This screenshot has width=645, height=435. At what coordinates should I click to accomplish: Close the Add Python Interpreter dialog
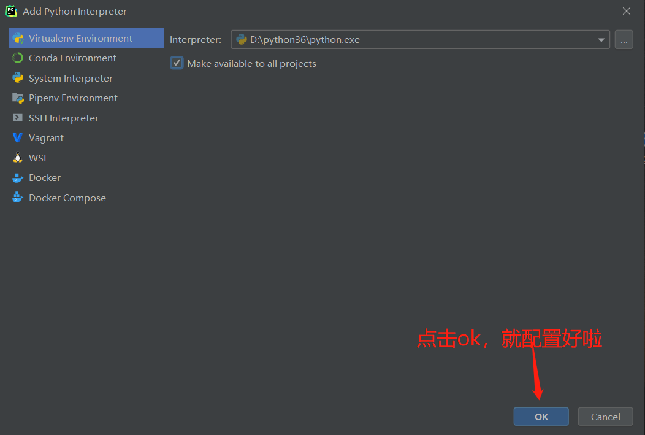coord(627,11)
